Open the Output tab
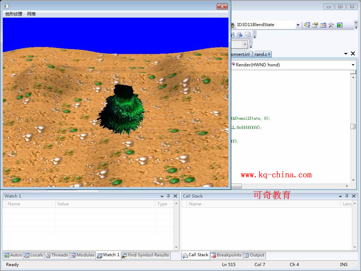 254,255
